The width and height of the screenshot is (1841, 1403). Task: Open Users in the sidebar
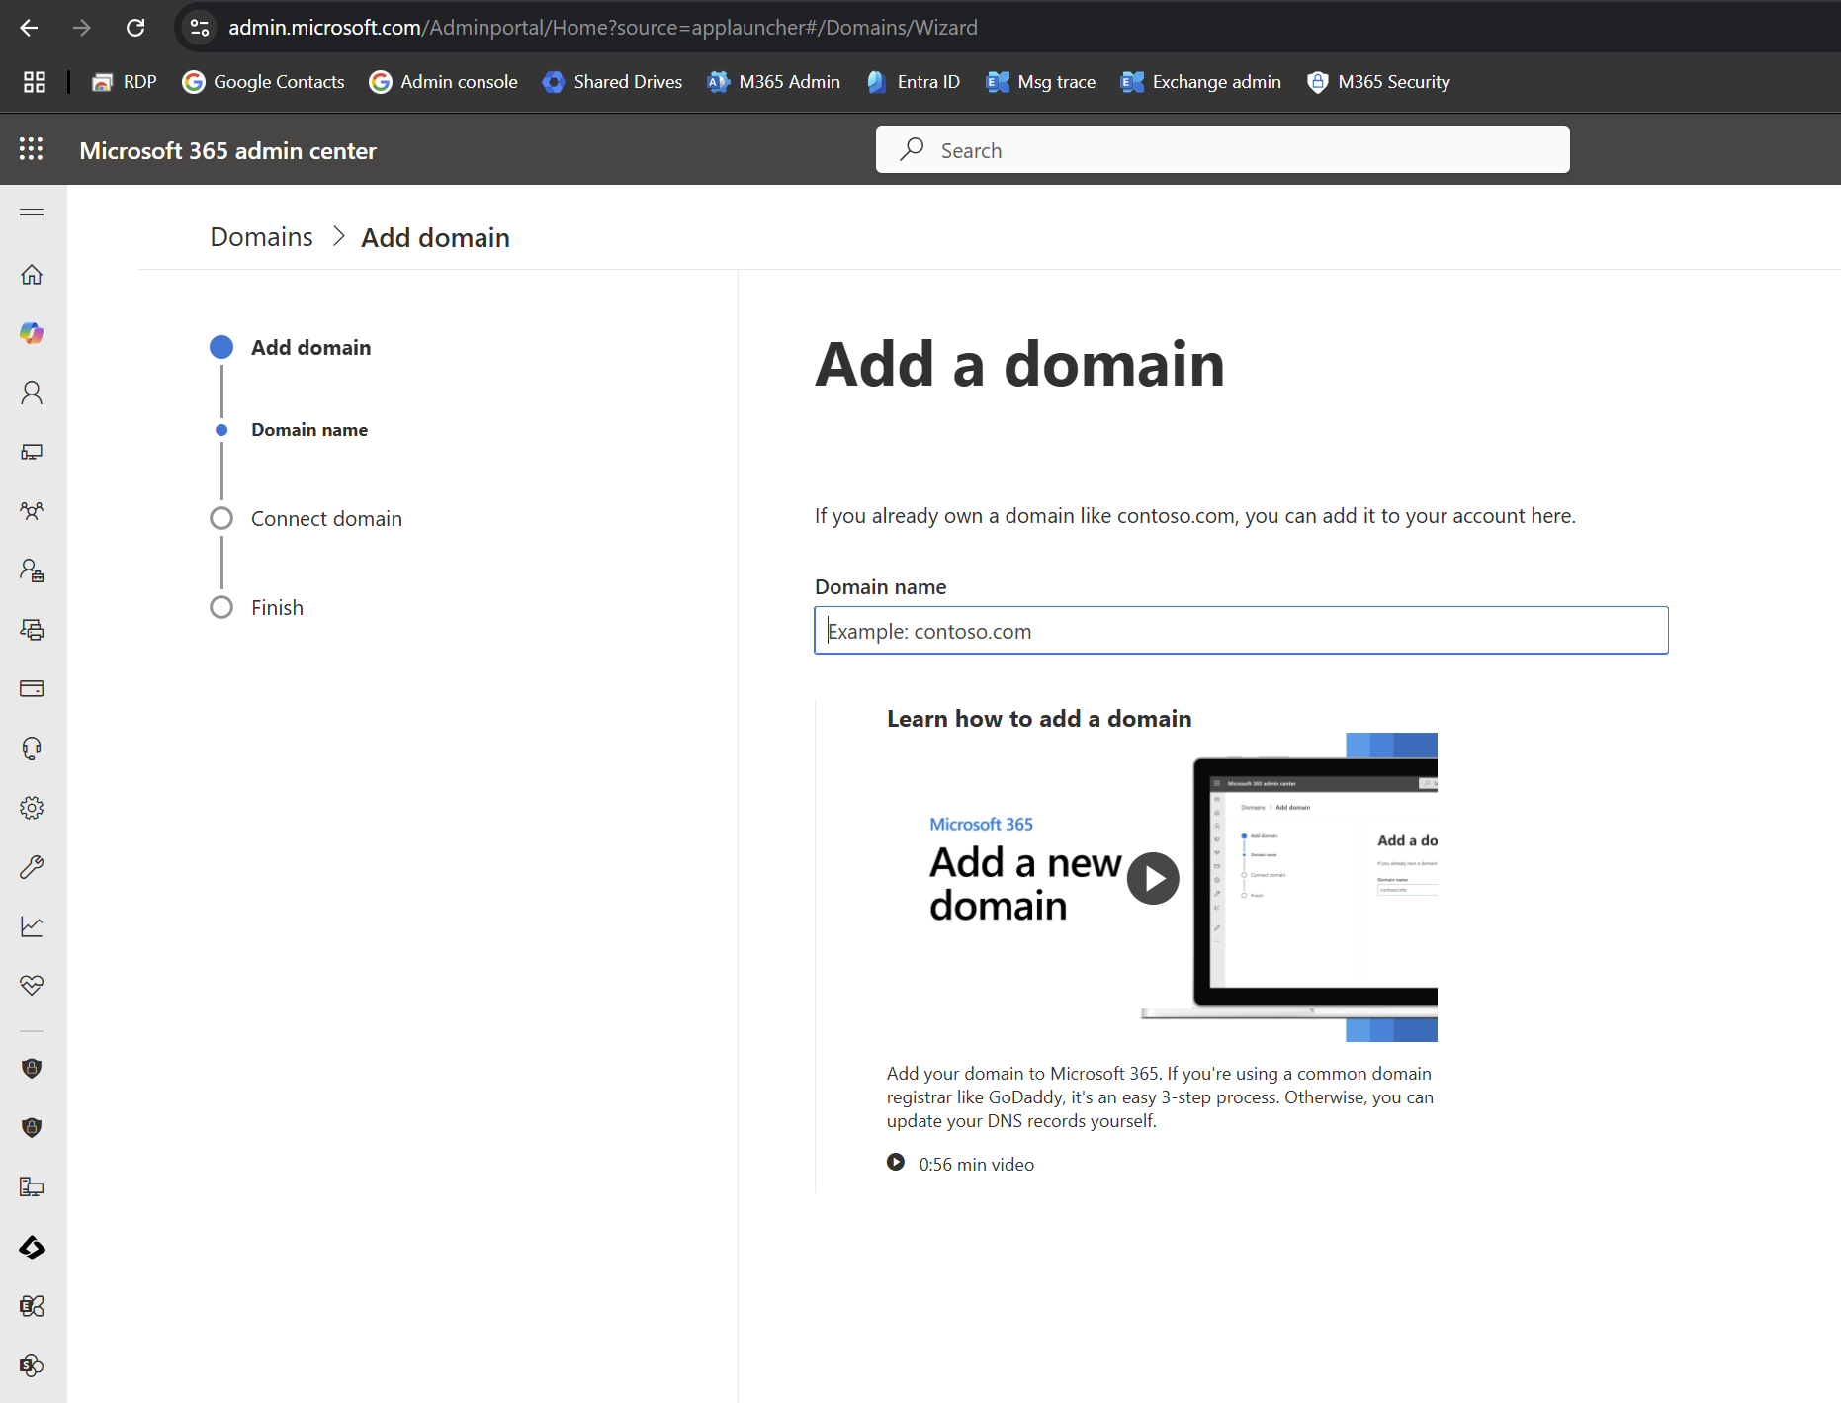coord(32,393)
